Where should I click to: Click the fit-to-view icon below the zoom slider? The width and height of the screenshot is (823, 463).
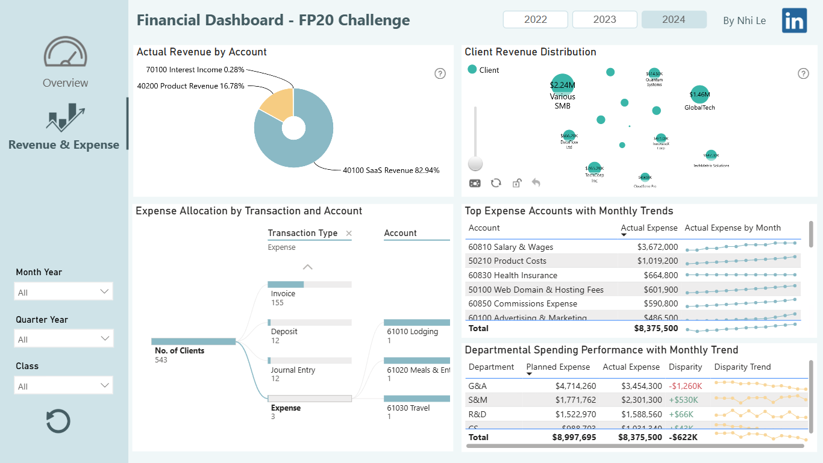pyautogui.click(x=475, y=183)
